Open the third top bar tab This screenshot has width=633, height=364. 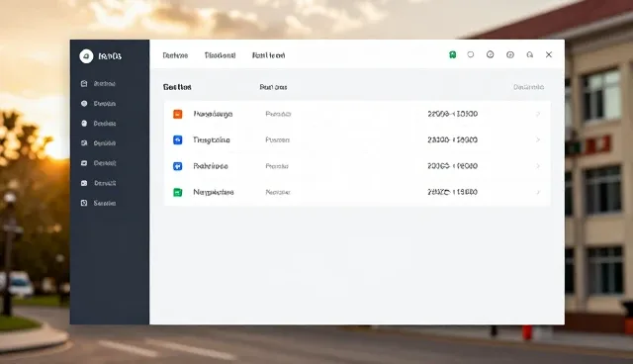pos(268,55)
